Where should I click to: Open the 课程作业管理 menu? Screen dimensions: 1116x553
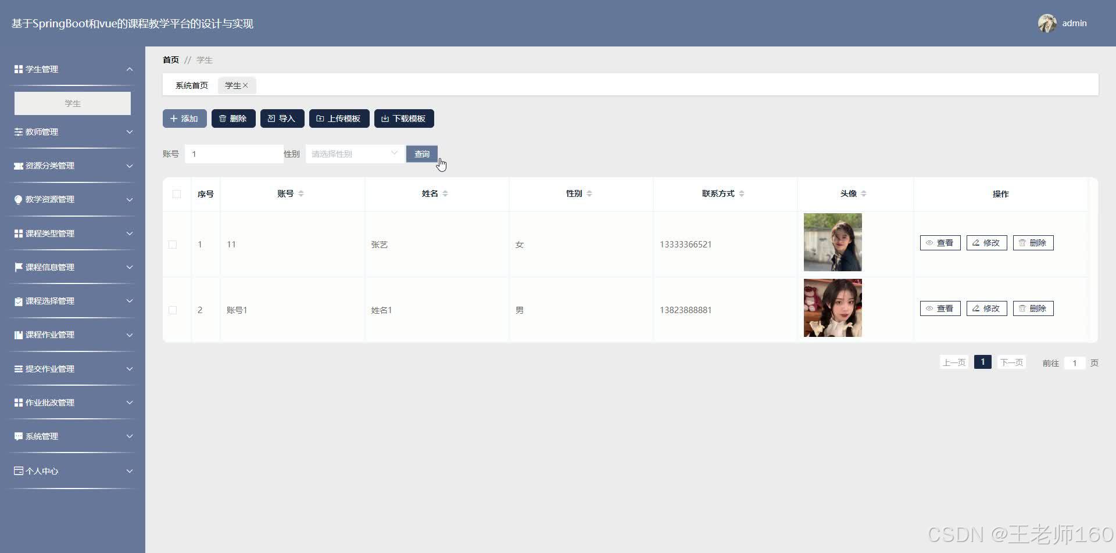(x=73, y=335)
